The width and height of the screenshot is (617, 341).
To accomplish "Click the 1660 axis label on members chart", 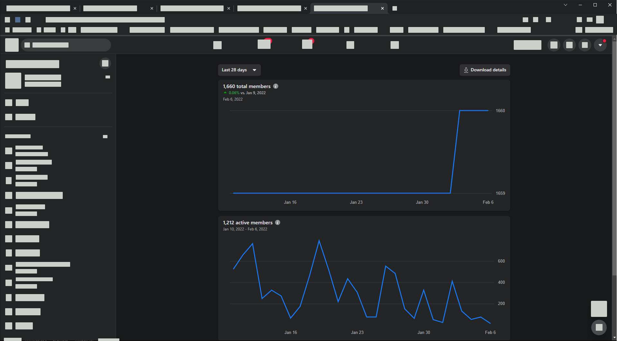I will tap(500, 111).
